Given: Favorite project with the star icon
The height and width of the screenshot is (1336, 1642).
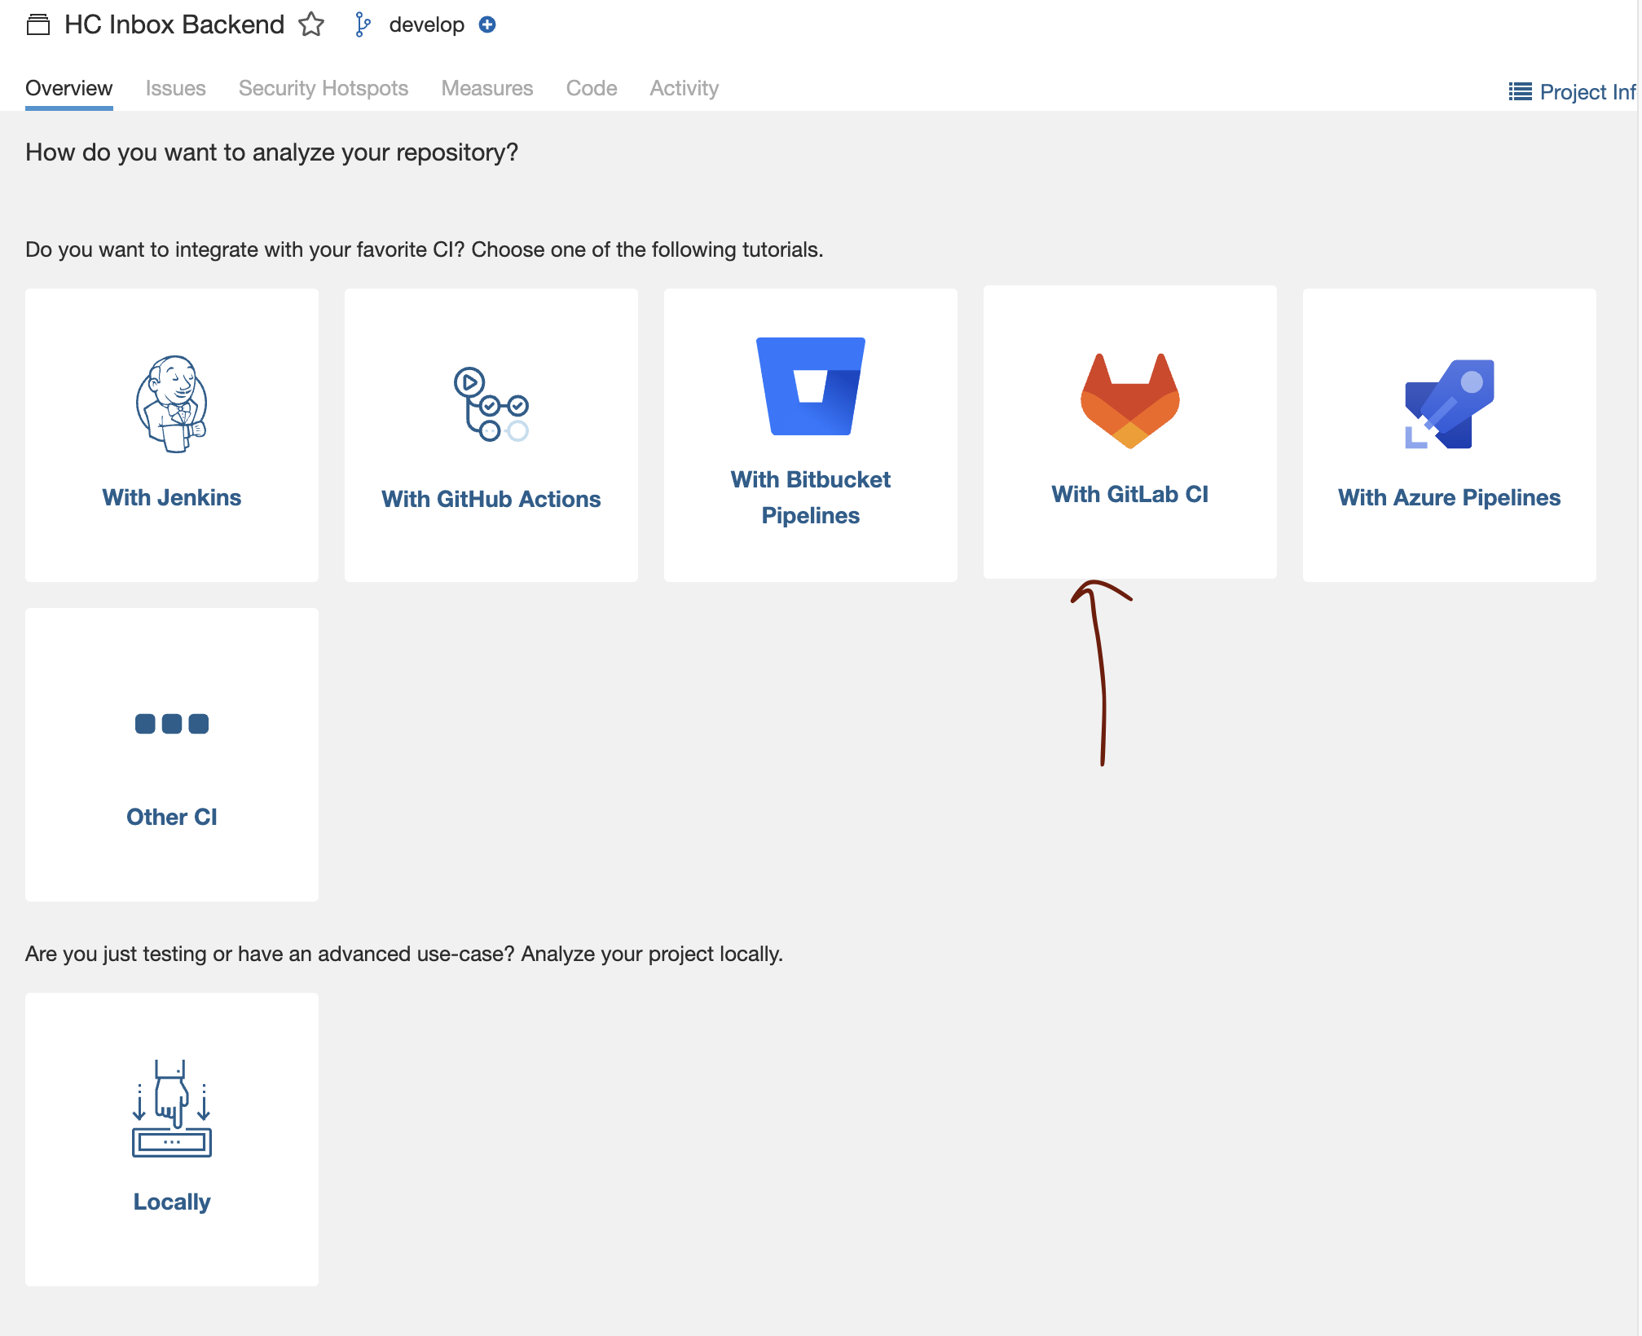Looking at the screenshot, I should [x=311, y=24].
